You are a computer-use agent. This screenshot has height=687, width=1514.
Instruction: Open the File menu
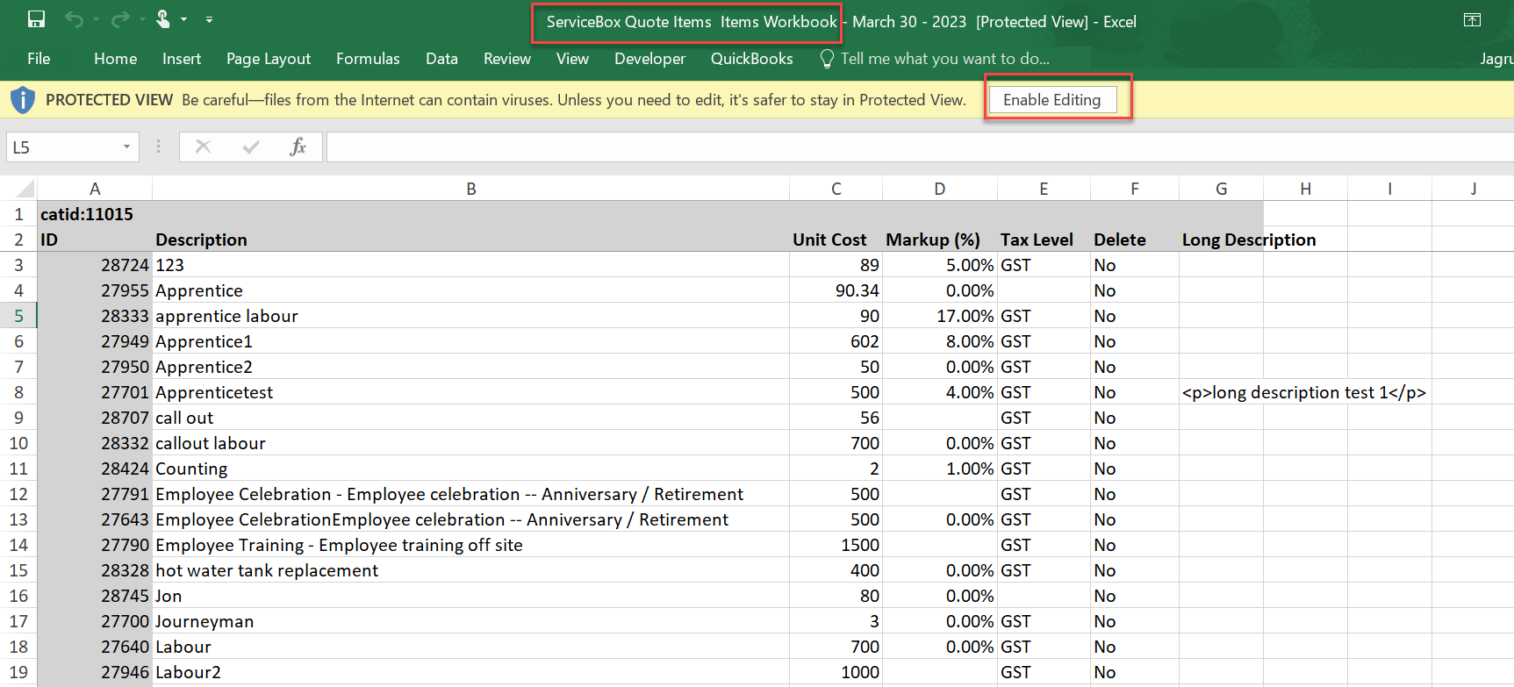click(x=39, y=59)
